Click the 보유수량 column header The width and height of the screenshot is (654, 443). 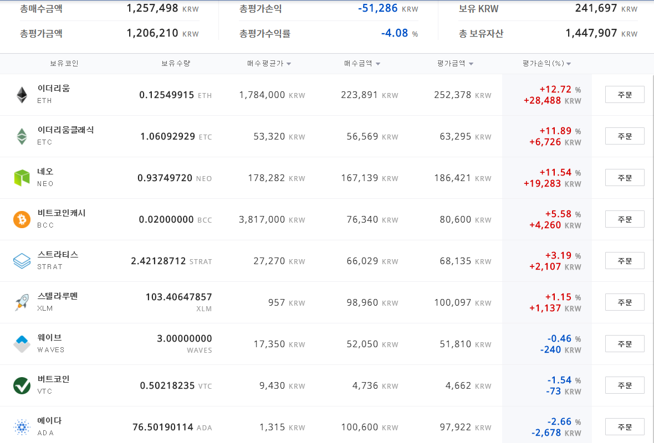176,63
